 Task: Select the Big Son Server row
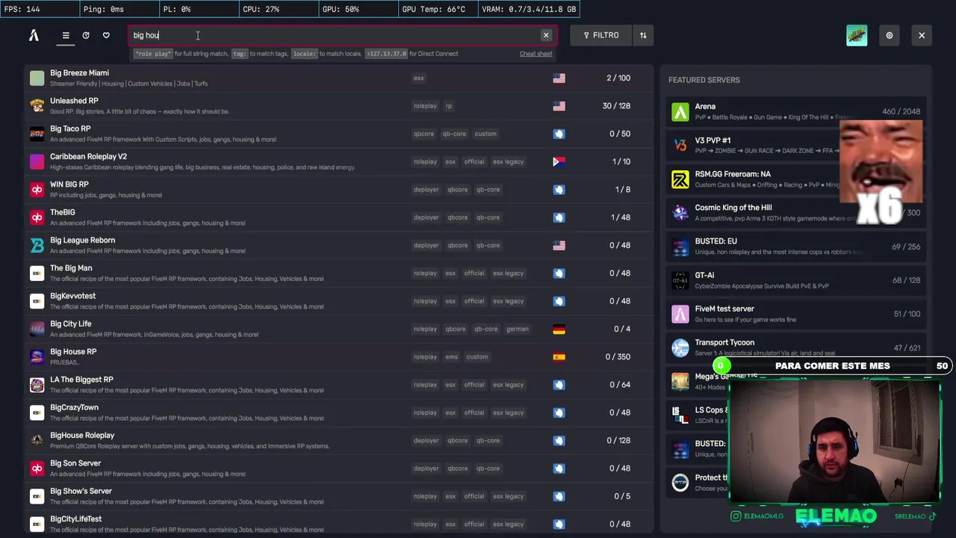[x=338, y=469]
